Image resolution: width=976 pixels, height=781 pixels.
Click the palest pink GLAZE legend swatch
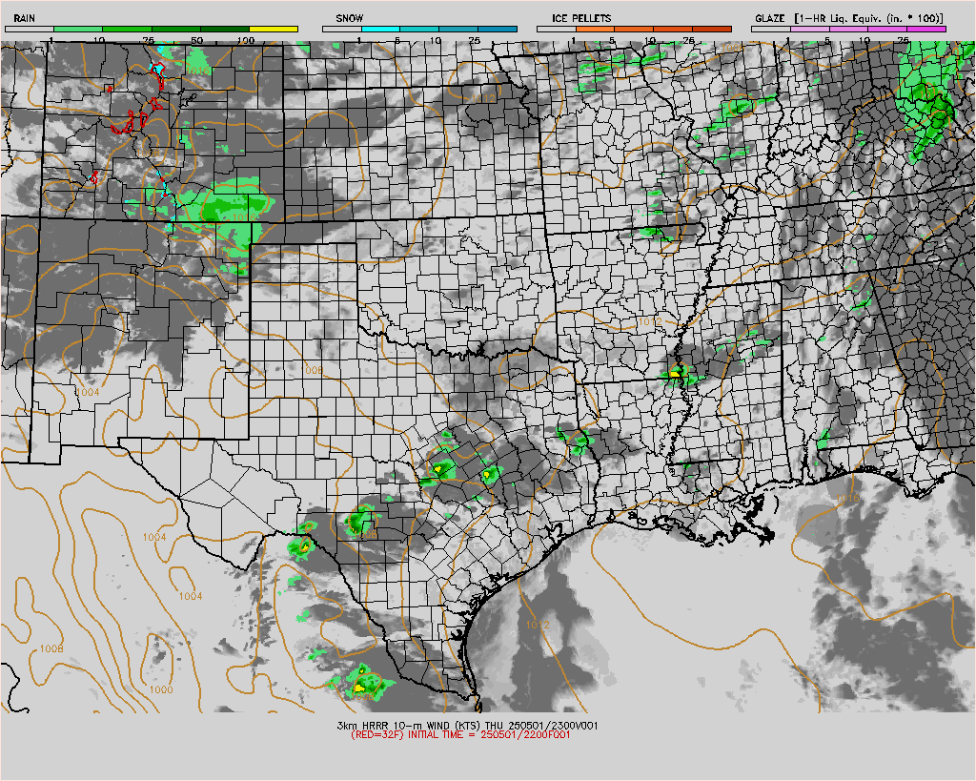pos(810,29)
